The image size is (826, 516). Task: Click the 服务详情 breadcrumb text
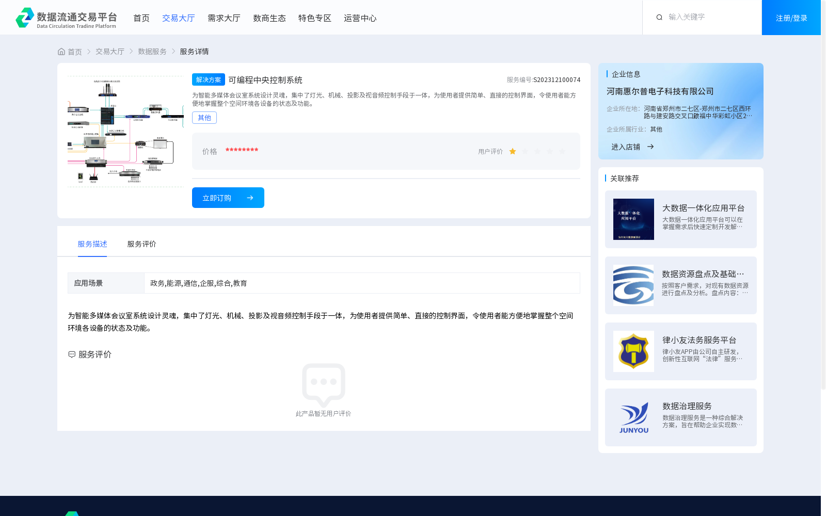(x=194, y=52)
